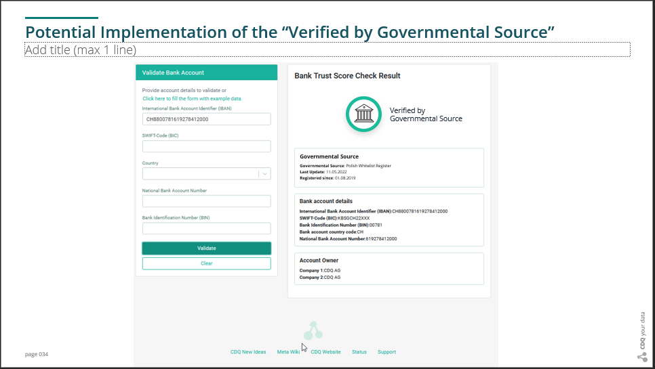Click the Validate Bank Account panel header
Screen dimensions: 655x369
coord(206,72)
